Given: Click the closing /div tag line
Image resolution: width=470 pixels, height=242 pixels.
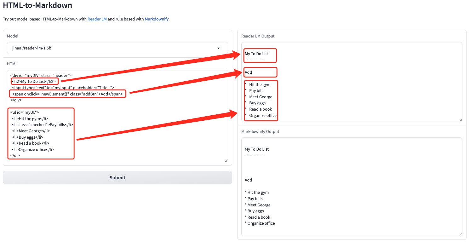Looking at the screenshot, I should click(16, 100).
